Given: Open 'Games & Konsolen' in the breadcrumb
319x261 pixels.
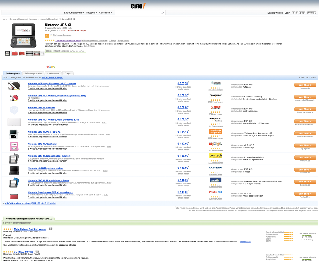Looking at the screenshot, I should [18, 19].
